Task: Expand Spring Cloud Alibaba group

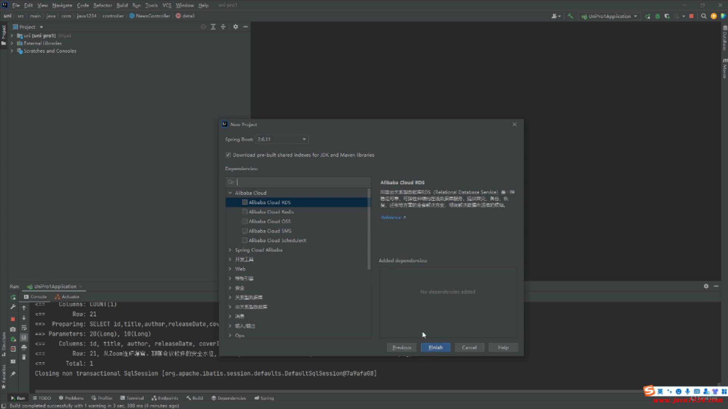Action: (x=230, y=250)
